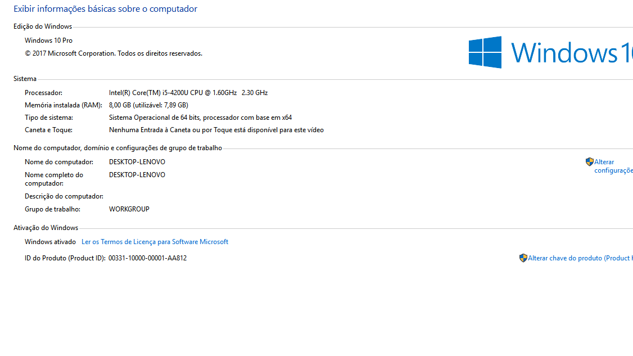Click the Product ID number 00331-10000-00001-AA812
This screenshot has height=356, width=633.
147,258
